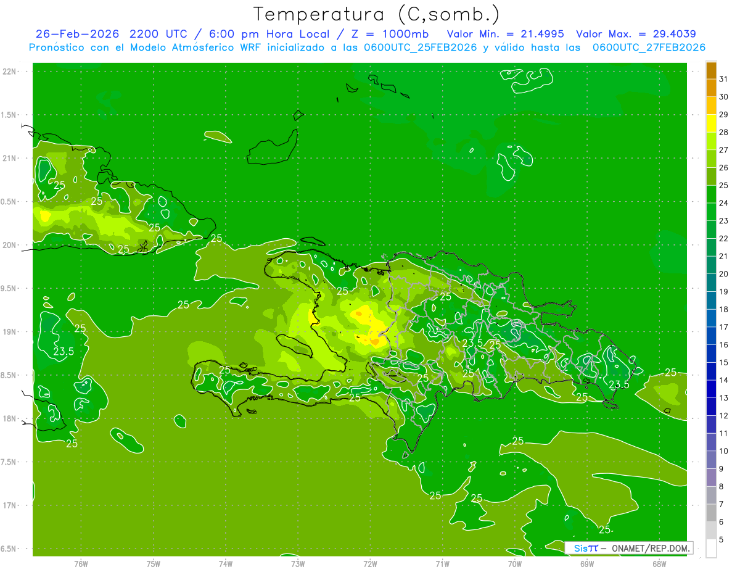Click the '28' colorbar scale label
This screenshot has width=740, height=572.
(x=723, y=132)
